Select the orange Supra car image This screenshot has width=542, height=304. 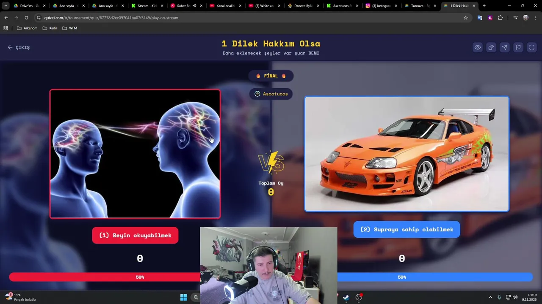(x=406, y=154)
